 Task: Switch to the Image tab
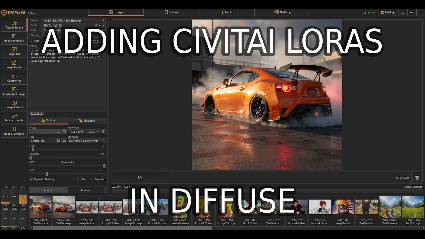116,12
